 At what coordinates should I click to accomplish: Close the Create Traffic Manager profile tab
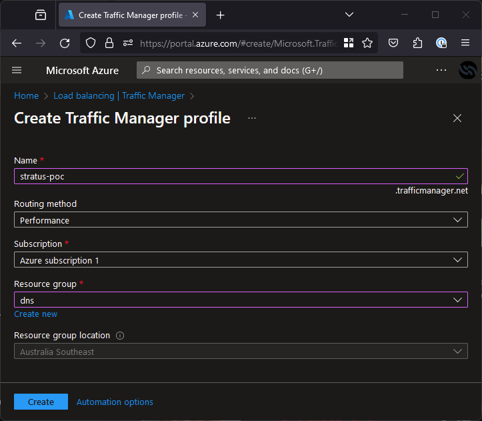click(x=195, y=15)
